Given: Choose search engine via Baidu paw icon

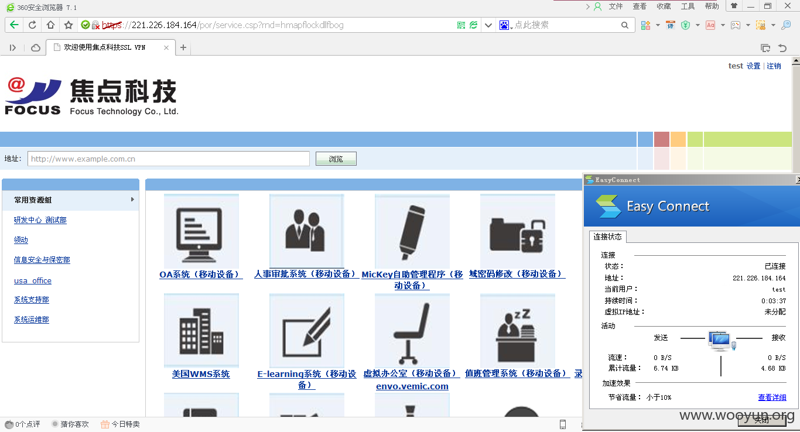Looking at the screenshot, I should click(504, 25).
